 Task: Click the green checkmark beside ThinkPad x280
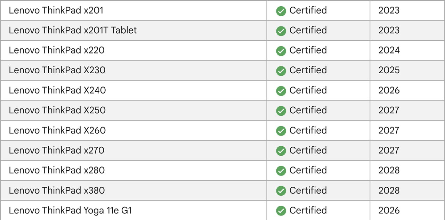click(281, 171)
